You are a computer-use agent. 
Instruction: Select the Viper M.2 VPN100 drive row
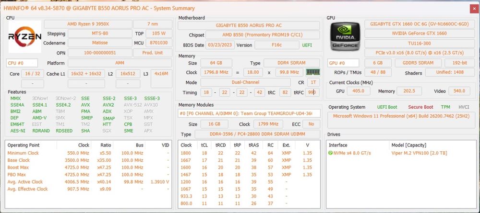(x=401, y=153)
